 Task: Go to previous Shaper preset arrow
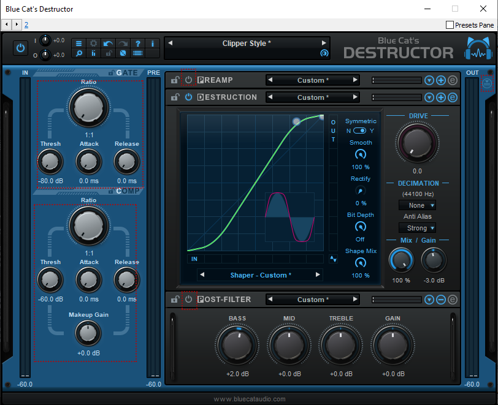202,275
